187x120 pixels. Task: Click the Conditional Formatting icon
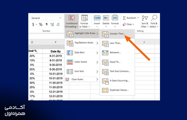pyautogui.click(x=71, y=18)
